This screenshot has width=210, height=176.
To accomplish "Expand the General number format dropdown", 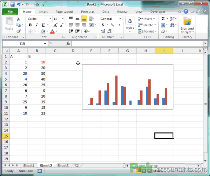I will click(x=120, y=19).
